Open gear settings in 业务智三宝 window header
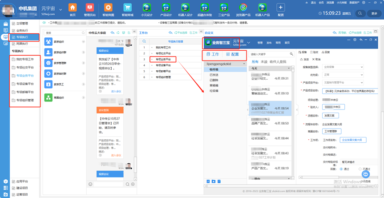The width and height of the screenshot is (384, 198). point(355,40)
